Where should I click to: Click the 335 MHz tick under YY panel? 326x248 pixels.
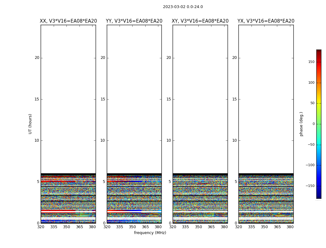[120, 227]
